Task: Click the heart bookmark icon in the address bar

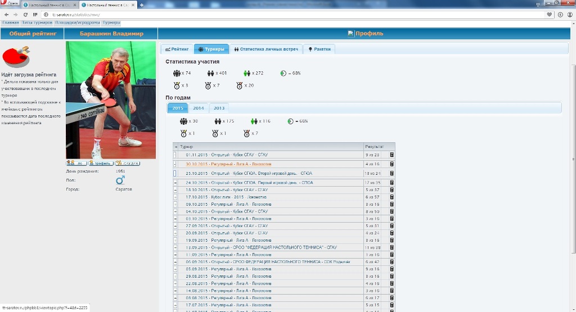Action: tap(550, 15)
